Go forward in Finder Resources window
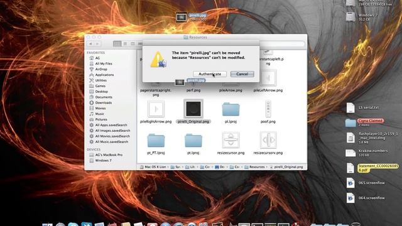Image resolution: width=402 pixels, height=226 pixels. click(x=97, y=44)
